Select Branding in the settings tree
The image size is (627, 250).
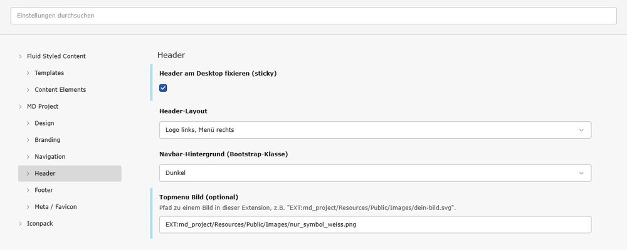[48, 140]
